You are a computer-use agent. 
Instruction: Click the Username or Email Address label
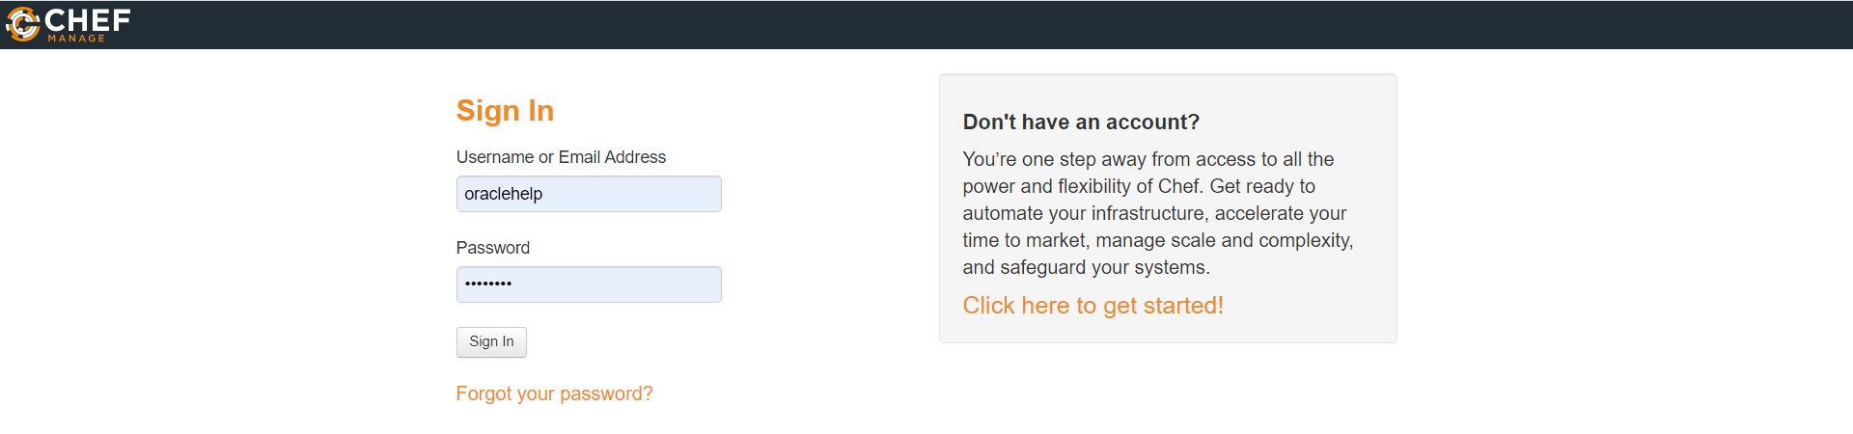[x=561, y=157]
